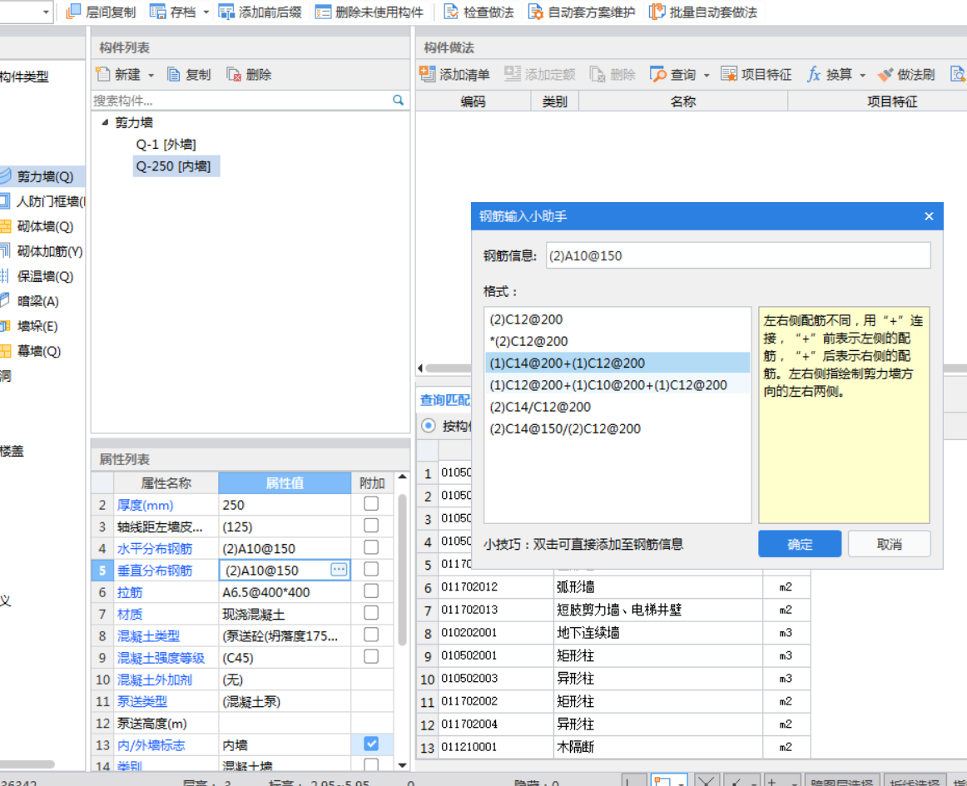Click the 删除 component icon in 构件列表
The image size is (967, 786).
[x=234, y=75]
